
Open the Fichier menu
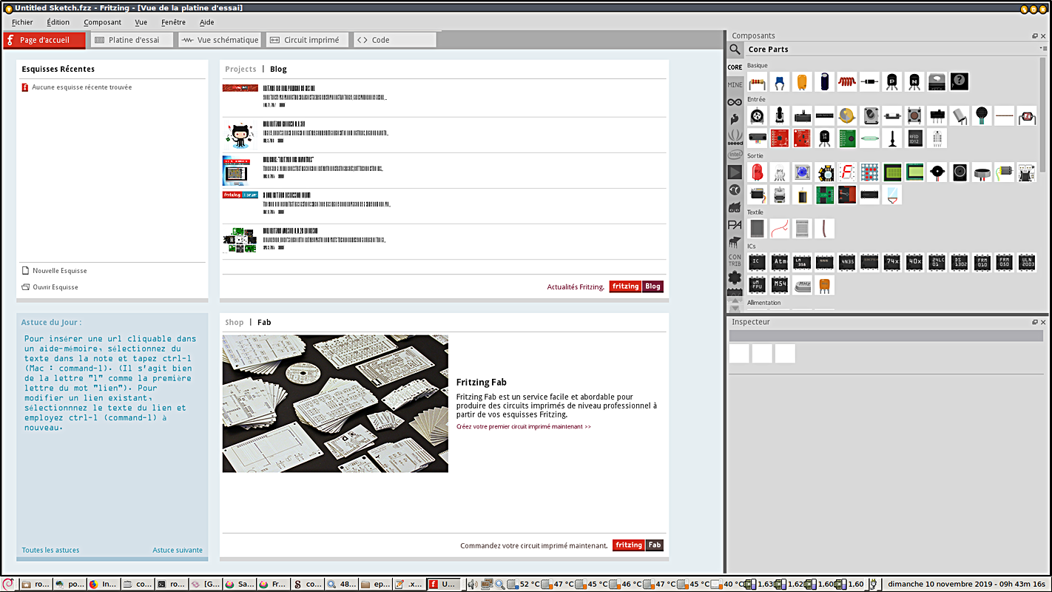coord(22,22)
